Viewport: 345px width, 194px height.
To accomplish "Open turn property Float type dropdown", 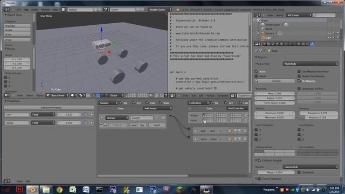I will (43, 115).
